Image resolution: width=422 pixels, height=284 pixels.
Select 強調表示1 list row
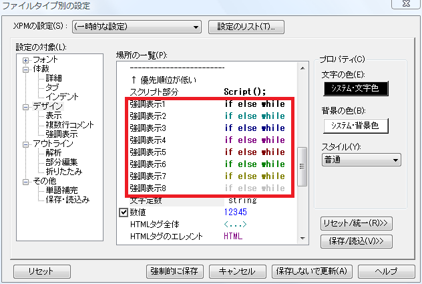pos(207,104)
